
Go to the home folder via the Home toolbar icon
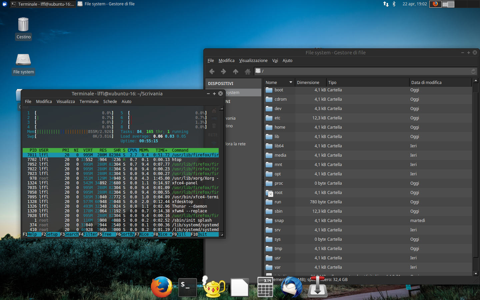pos(247,71)
